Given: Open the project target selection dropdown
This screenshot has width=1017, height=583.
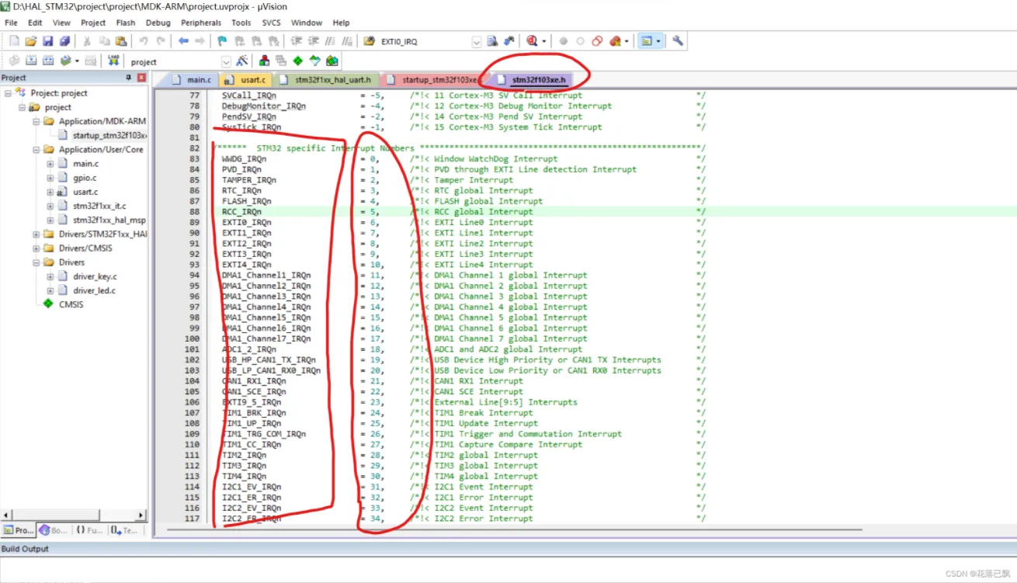Looking at the screenshot, I should click(226, 61).
